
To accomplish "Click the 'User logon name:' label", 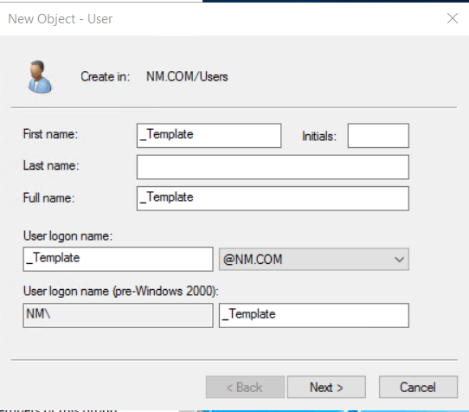I will tap(67, 235).
